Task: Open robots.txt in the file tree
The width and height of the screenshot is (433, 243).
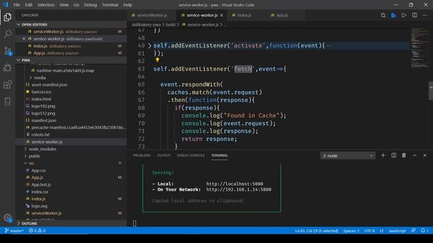Action: pyautogui.click(x=41, y=135)
